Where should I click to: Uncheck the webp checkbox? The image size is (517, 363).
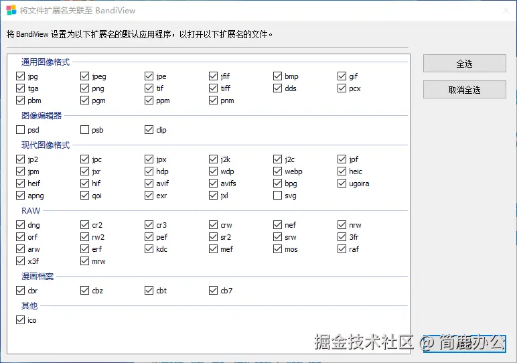point(278,171)
